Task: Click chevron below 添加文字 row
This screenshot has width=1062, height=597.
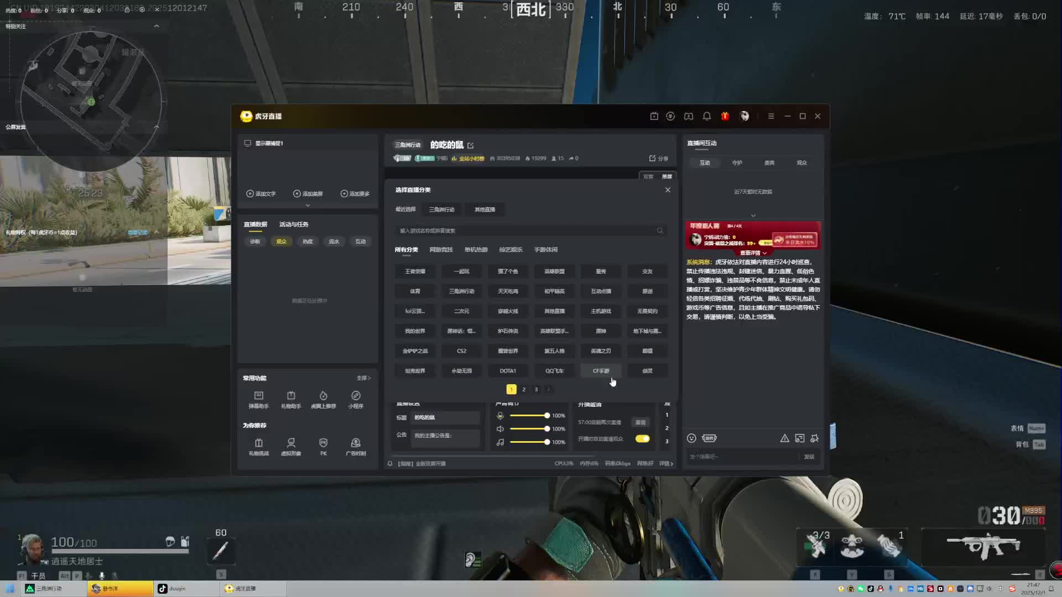Action: [308, 205]
